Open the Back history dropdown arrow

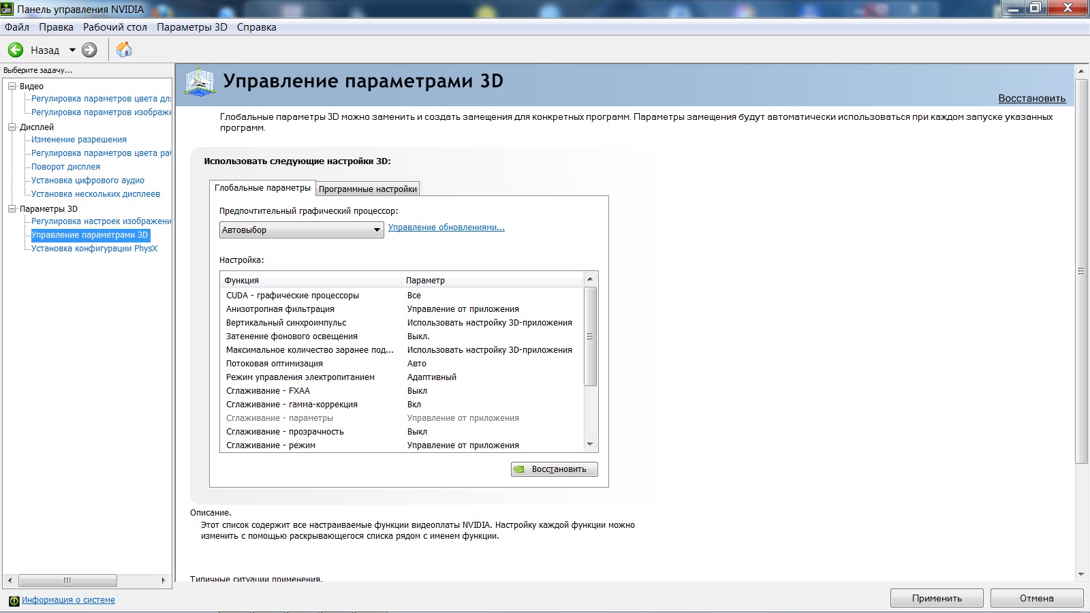click(x=72, y=50)
